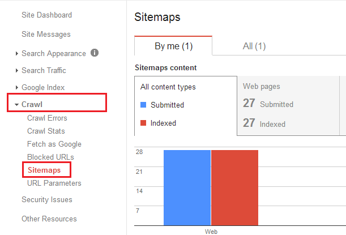The height and width of the screenshot is (235, 346).
Task: Click the blue Submitted legend square
Action: tap(144, 105)
